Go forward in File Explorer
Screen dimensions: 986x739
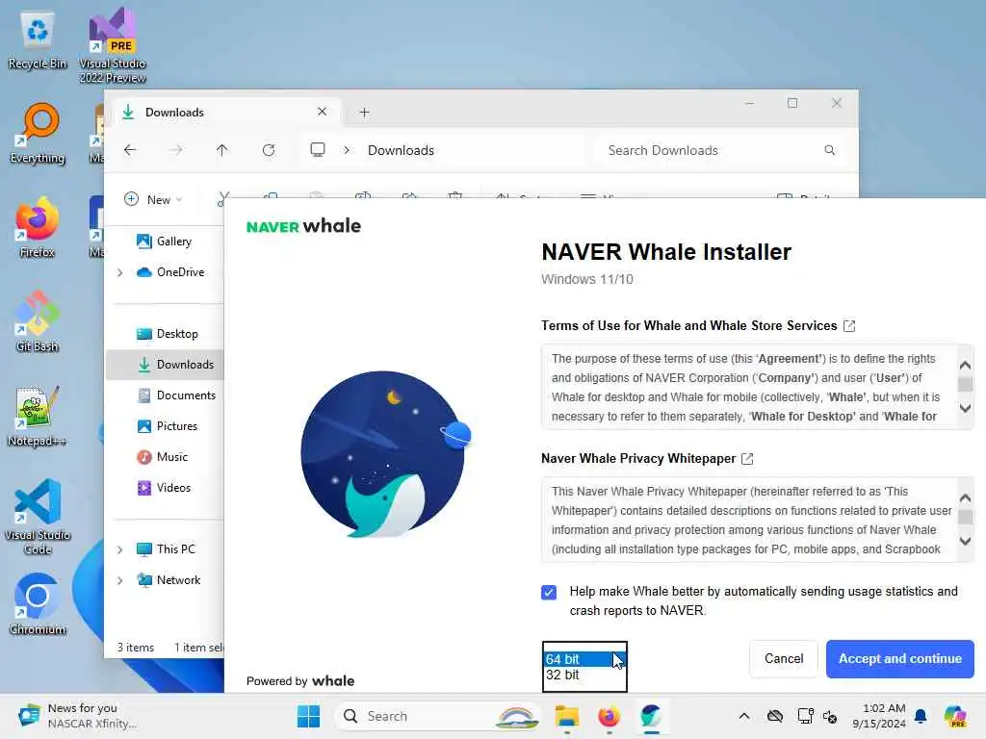click(x=176, y=150)
